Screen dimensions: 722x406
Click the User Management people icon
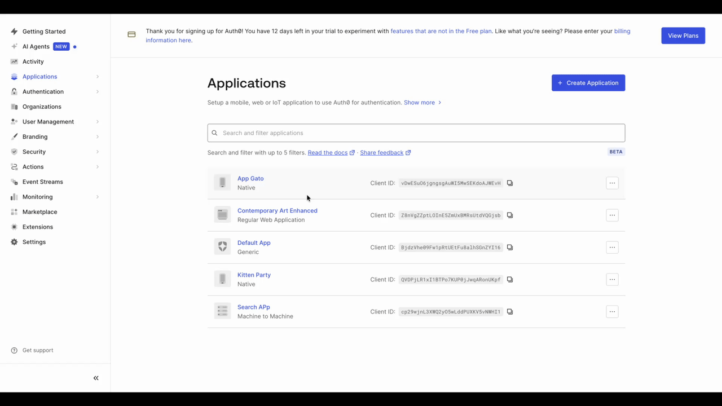point(14,122)
